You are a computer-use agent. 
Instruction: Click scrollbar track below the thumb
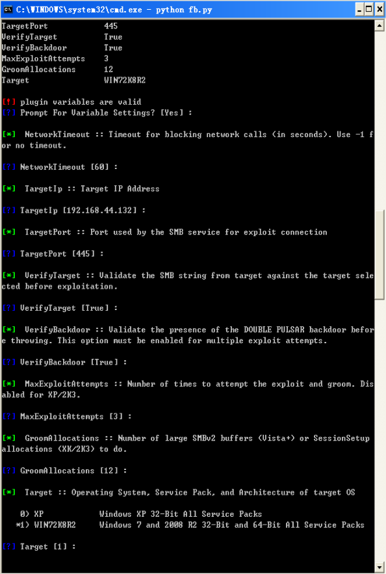[380, 431]
